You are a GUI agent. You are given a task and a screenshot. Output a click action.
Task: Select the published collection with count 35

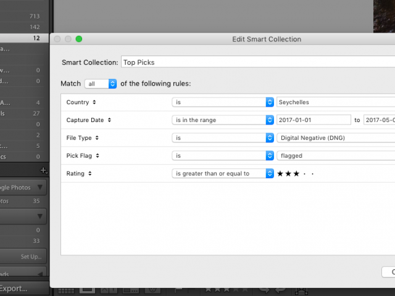tap(24, 201)
